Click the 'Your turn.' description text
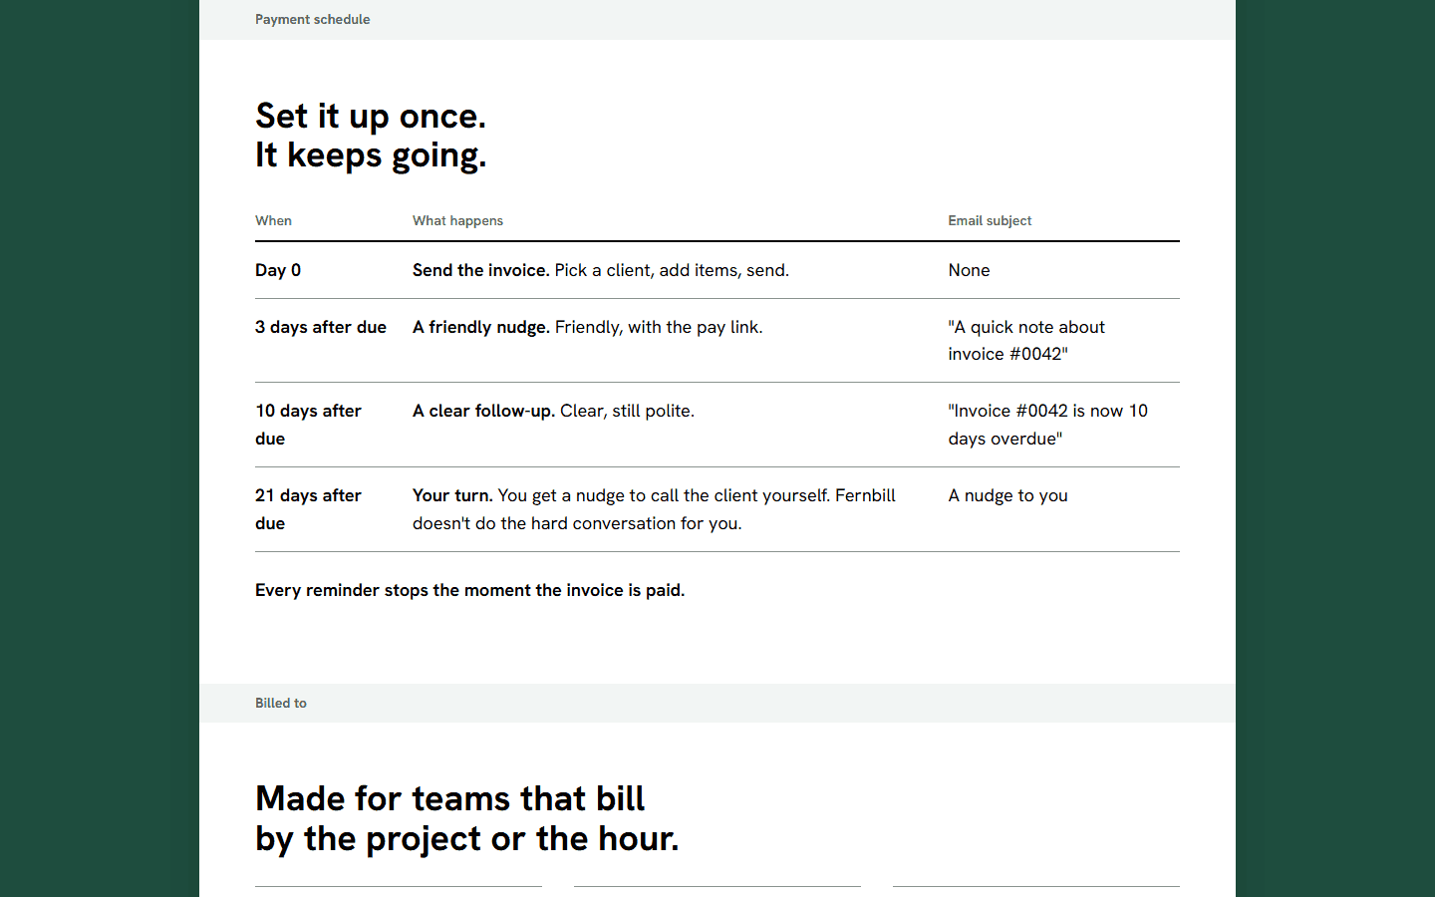The height and width of the screenshot is (897, 1435). click(x=654, y=509)
